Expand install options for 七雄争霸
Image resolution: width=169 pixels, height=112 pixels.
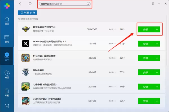click(157, 87)
